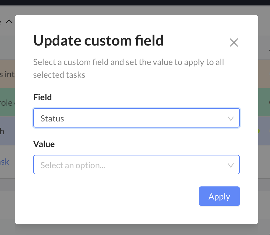Open the Field dropdown showing Status

136,118
